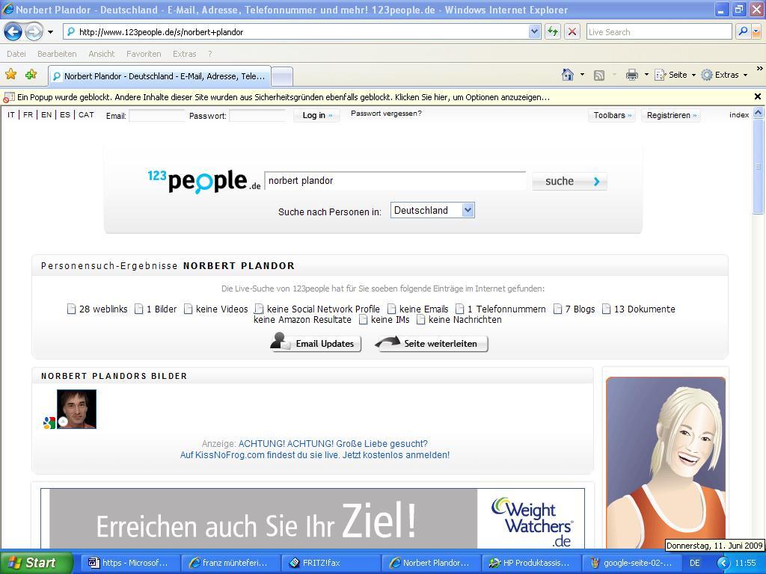Expand the address bar history dropdown
Image resolution: width=766 pixels, height=574 pixels.
pyautogui.click(x=534, y=32)
